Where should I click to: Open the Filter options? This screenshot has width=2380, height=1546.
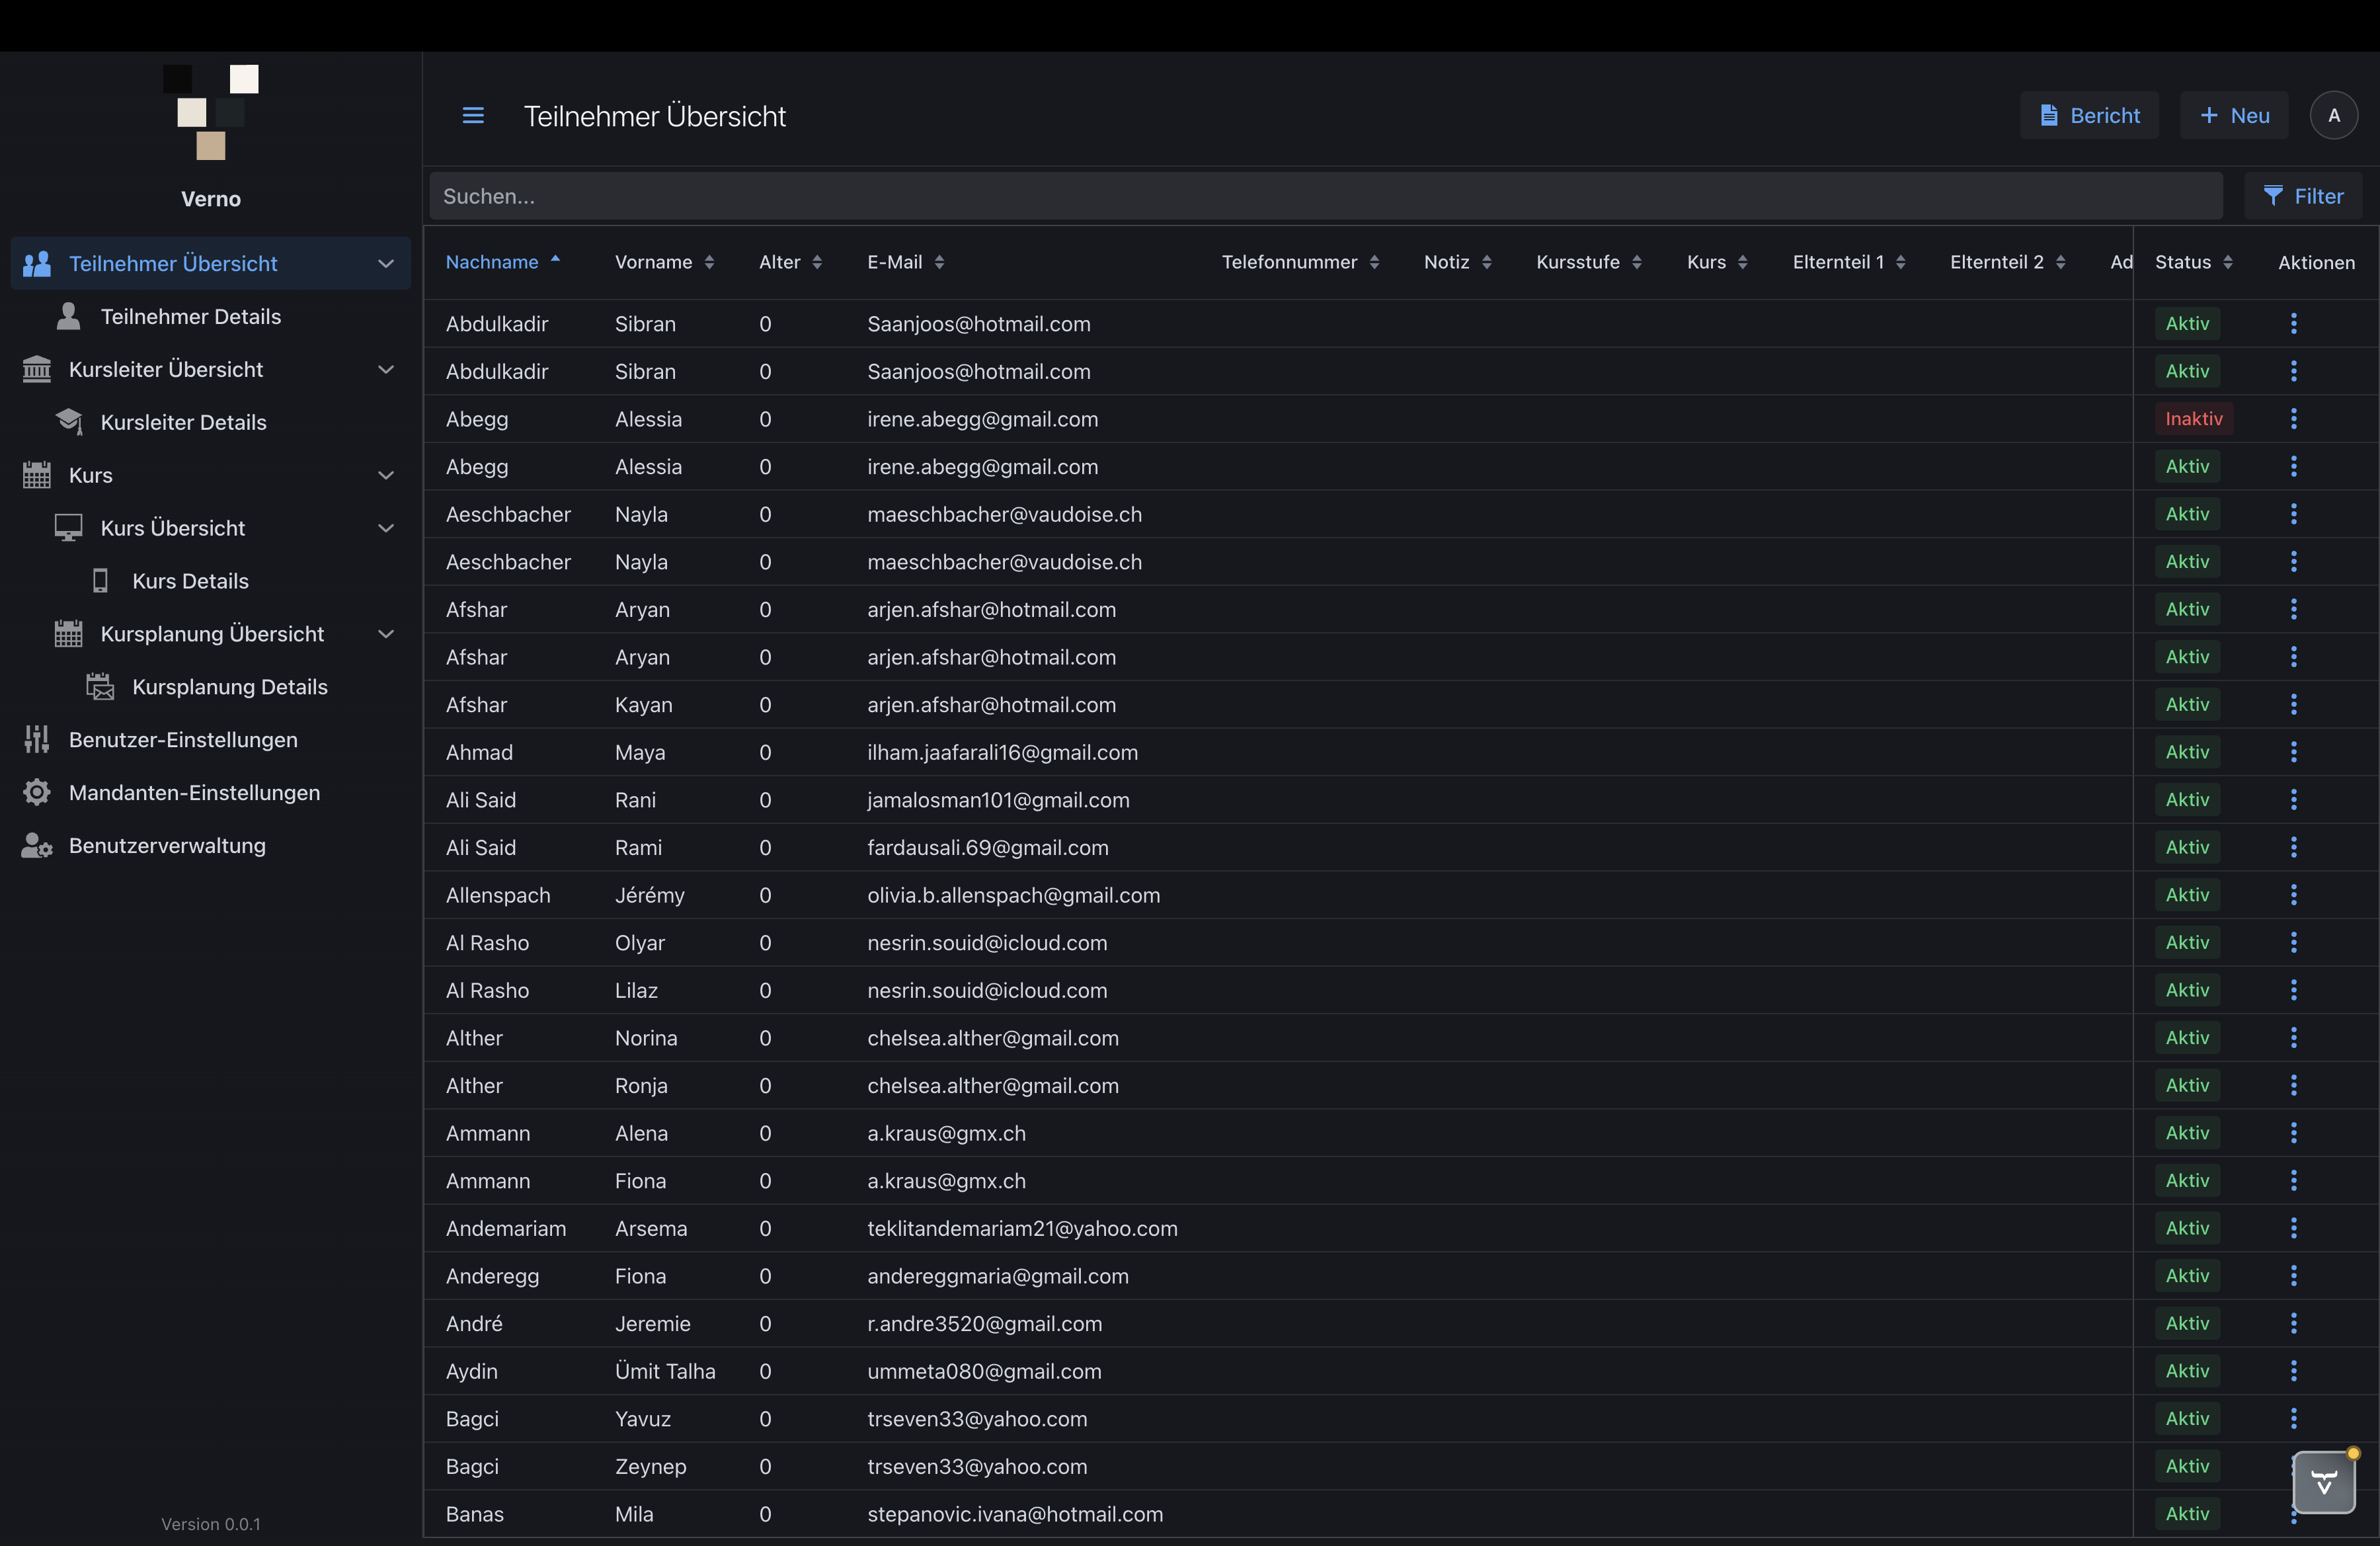[2303, 196]
